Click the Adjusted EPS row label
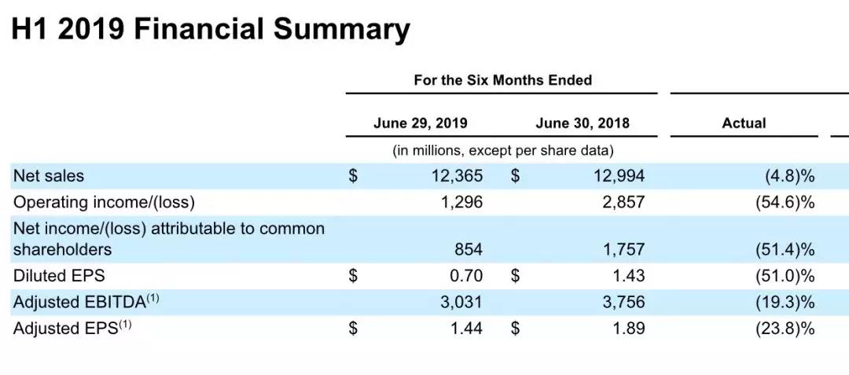 pos(72,328)
